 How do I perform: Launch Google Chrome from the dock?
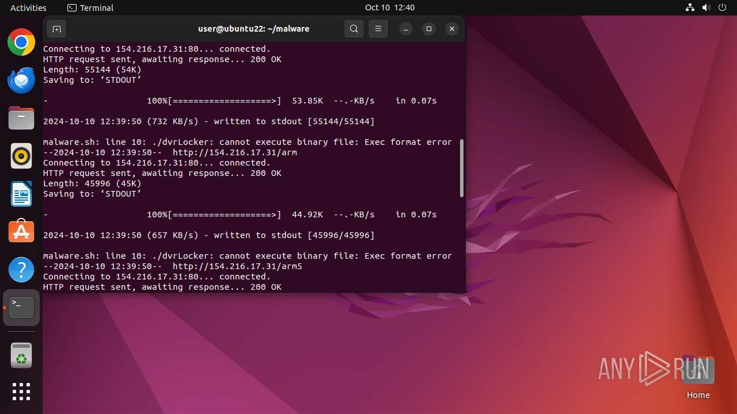pyautogui.click(x=21, y=42)
